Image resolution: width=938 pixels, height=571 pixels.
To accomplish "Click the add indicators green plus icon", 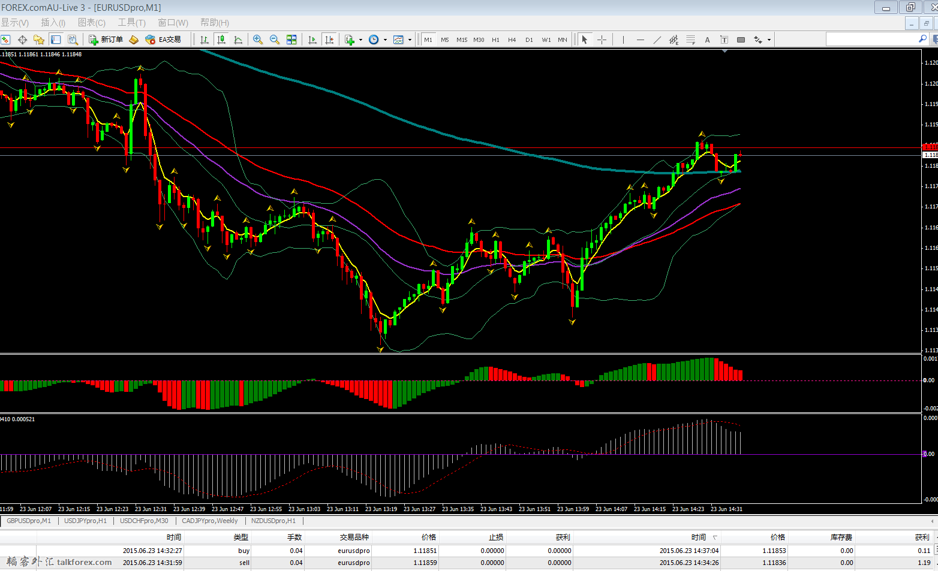I will (x=350, y=40).
